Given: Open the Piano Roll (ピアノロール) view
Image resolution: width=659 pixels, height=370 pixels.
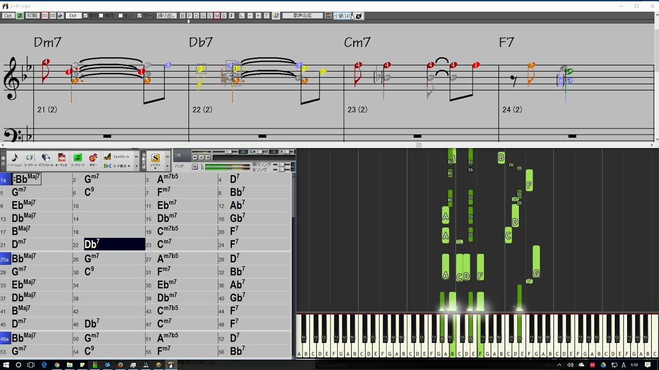Looking at the screenshot, I should point(46,160).
